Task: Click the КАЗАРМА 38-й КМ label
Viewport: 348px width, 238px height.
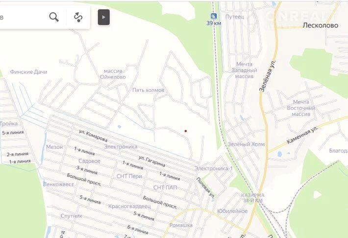Action: [253, 198]
